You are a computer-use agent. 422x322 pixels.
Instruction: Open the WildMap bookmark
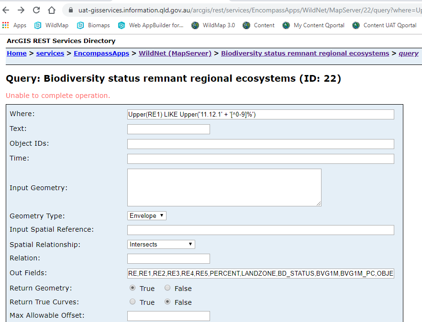[51, 25]
